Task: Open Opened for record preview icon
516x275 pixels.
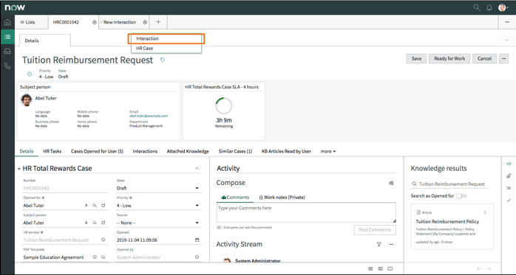Action: [x=103, y=206]
